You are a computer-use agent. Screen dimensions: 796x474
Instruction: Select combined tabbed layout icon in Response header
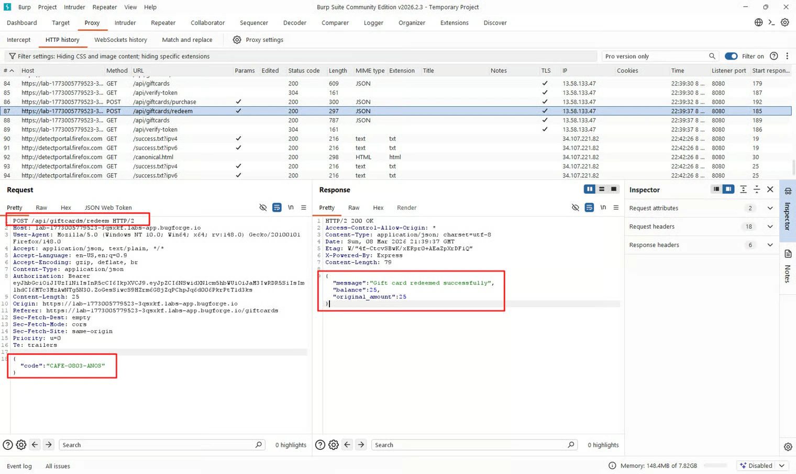point(614,189)
